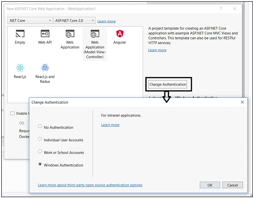This screenshot has height=198, width=253.
Task: Click the Change Authentication button
Action: (167, 85)
